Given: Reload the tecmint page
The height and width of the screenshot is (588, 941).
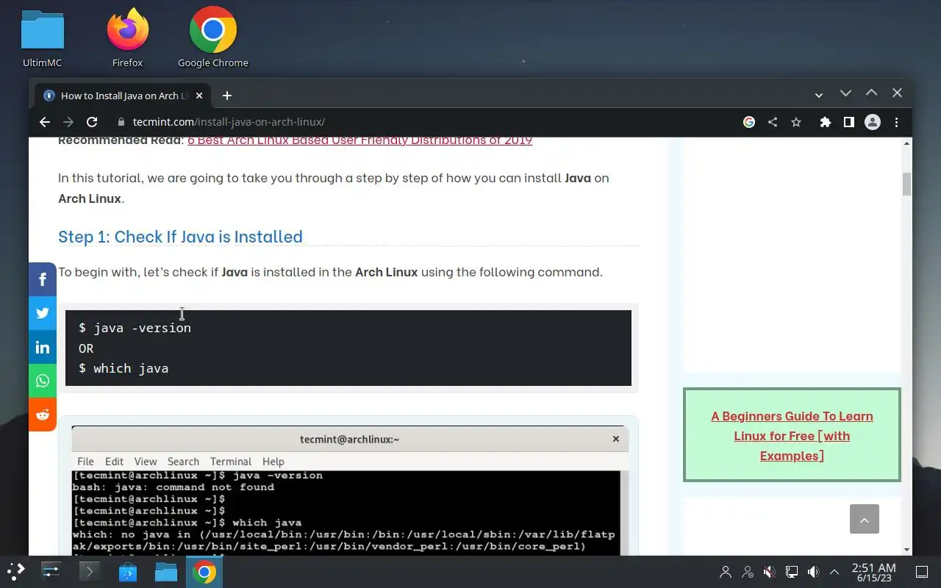Looking at the screenshot, I should coord(92,122).
